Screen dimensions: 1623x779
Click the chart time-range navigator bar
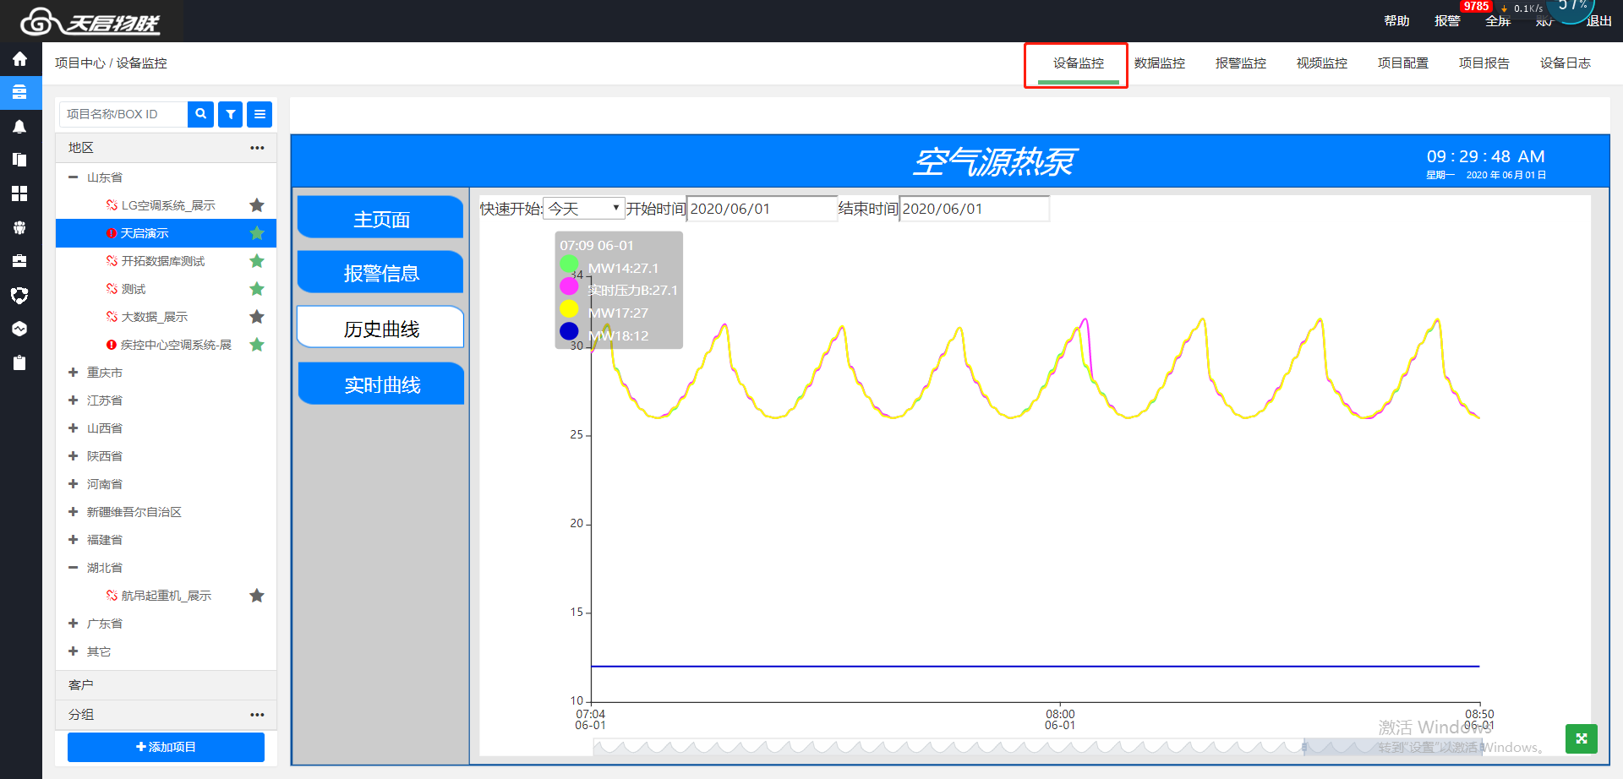1037,747
